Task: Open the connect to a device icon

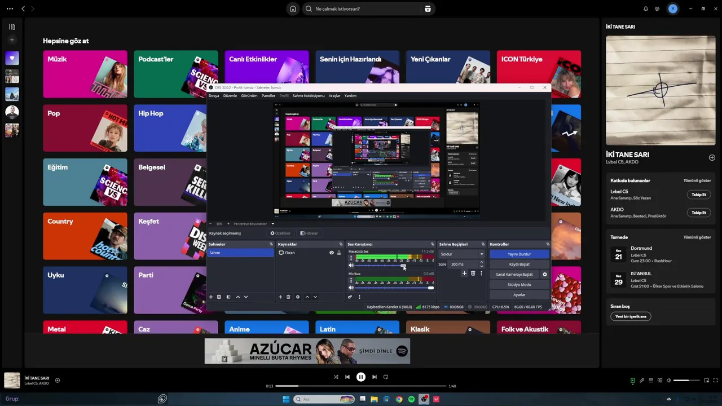Action: [660, 381]
